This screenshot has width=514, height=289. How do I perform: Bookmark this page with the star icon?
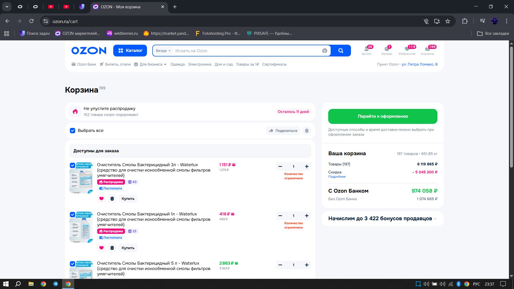pos(448,21)
